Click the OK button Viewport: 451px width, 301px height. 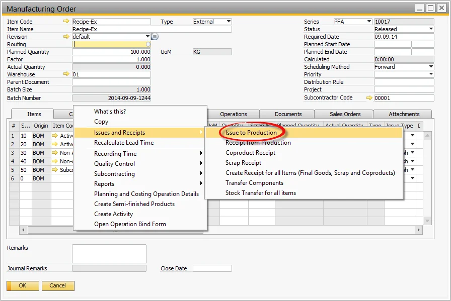click(23, 286)
